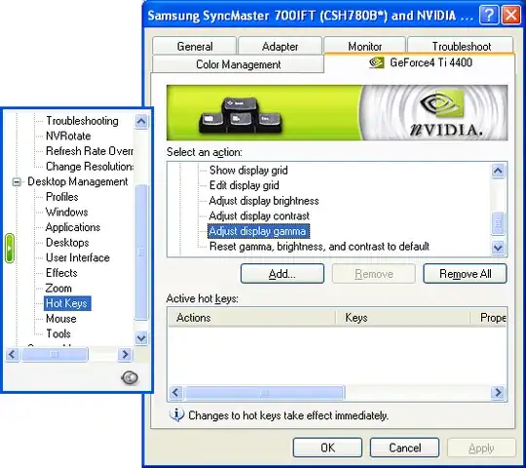
Task: Open the General tab
Action: [x=194, y=46]
